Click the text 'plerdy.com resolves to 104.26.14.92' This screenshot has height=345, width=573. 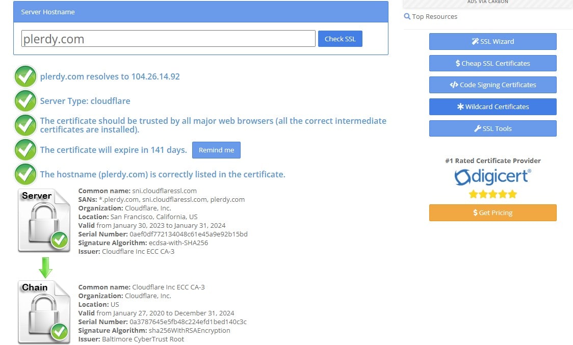point(110,76)
